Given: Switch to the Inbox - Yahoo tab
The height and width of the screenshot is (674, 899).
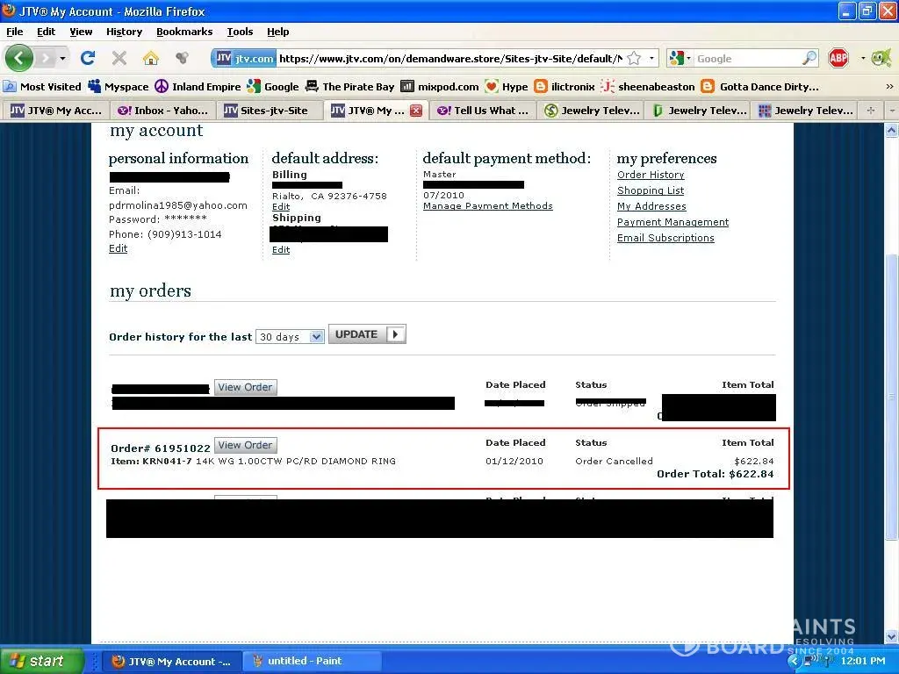Looking at the screenshot, I should point(162,110).
